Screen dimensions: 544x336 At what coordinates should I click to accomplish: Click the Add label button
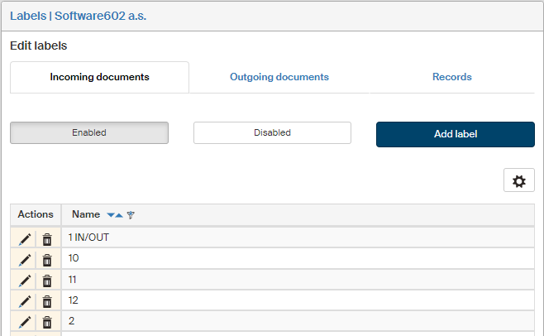455,134
